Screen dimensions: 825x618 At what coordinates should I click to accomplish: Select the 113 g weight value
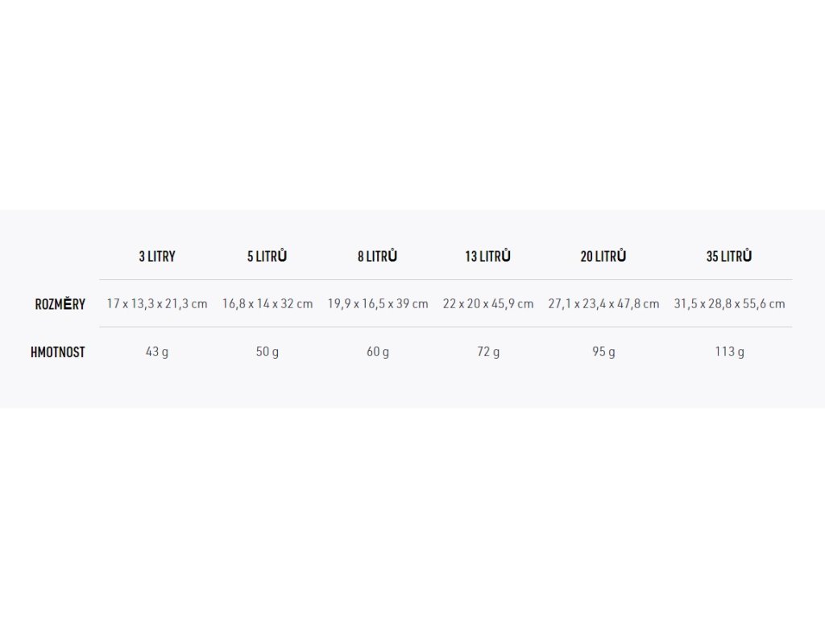728,352
